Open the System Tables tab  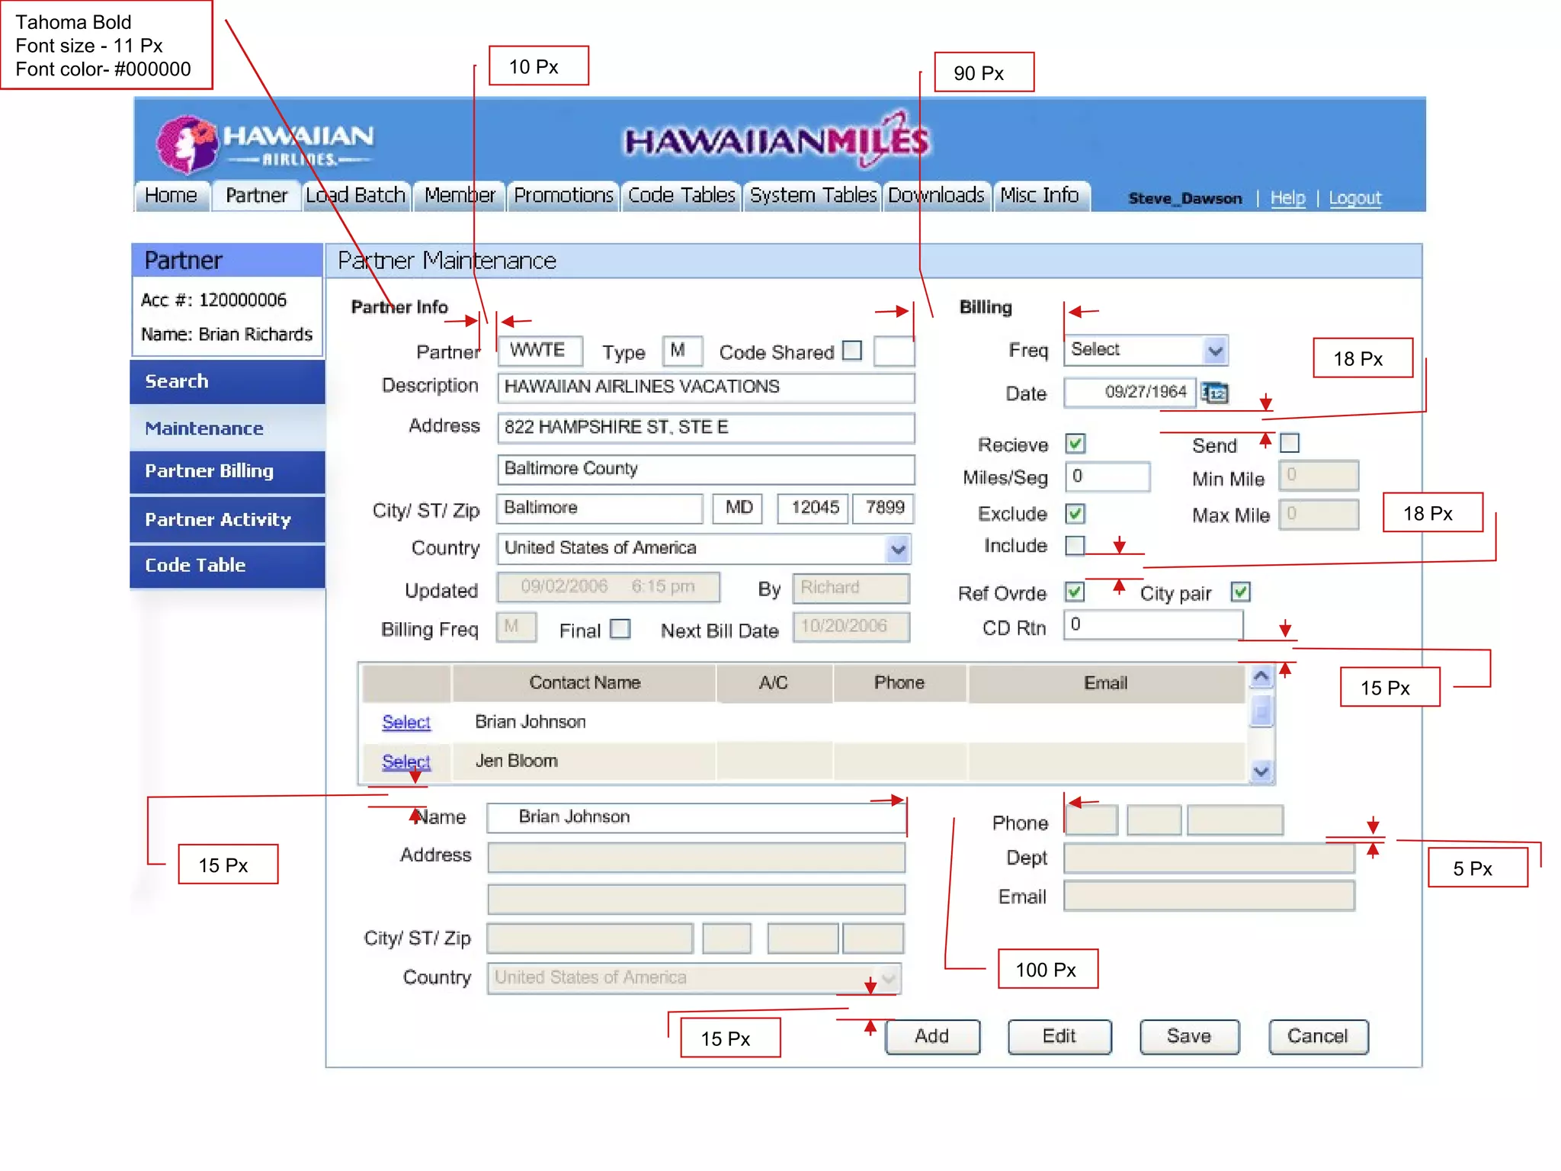(813, 196)
